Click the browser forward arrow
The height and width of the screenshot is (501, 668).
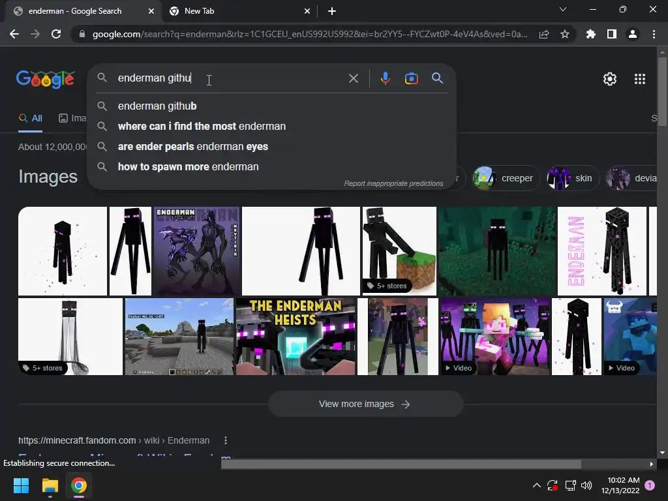(35, 34)
